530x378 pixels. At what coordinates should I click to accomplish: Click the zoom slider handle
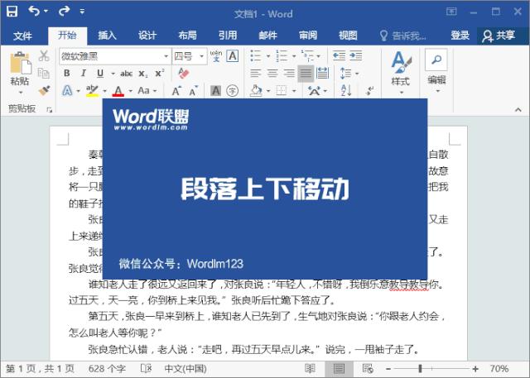[x=420, y=369]
